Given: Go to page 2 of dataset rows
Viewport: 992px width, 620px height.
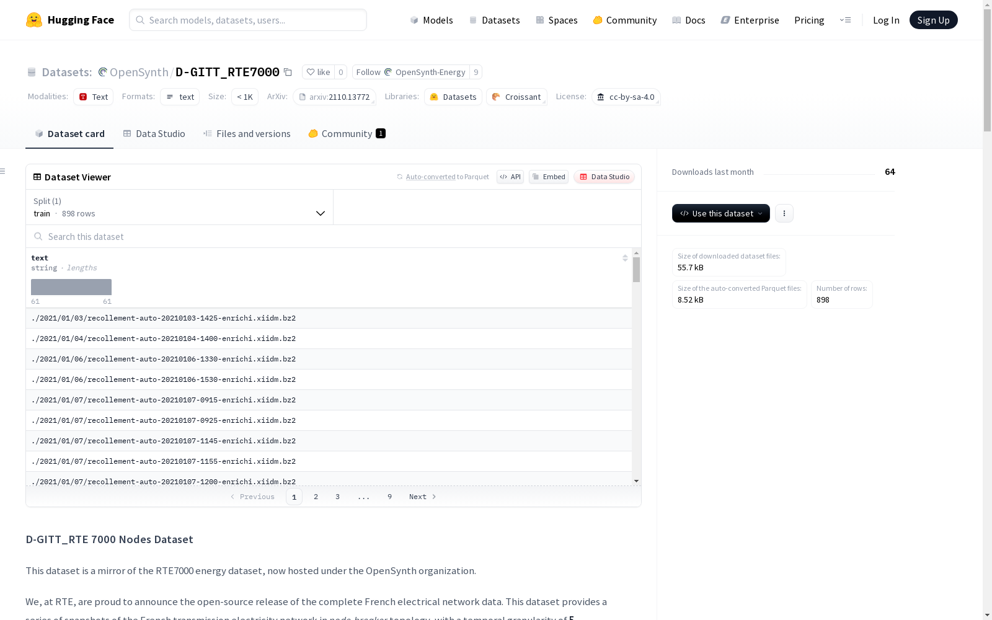Looking at the screenshot, I should pyautogui.click(x=316, y=497).
